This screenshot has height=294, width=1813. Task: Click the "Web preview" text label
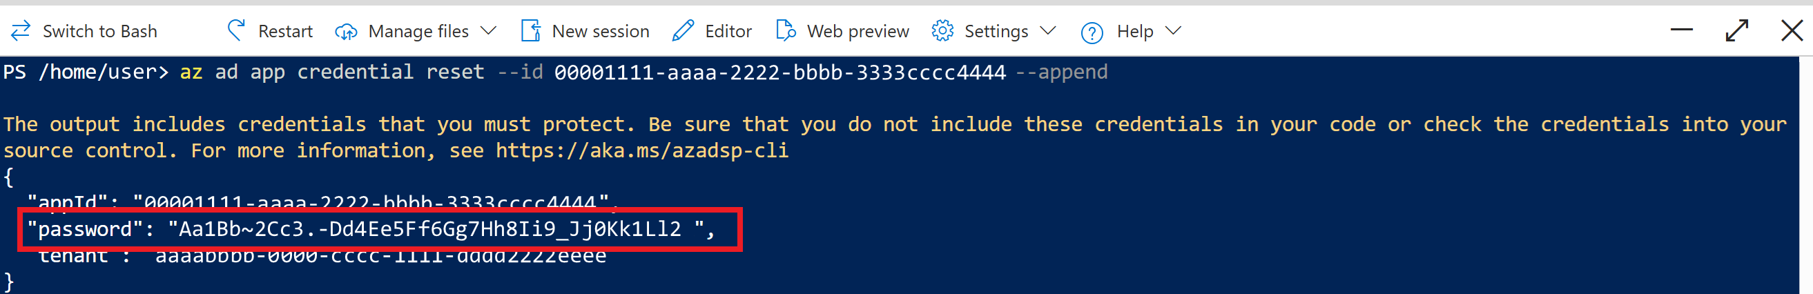[x=858, y=32]
